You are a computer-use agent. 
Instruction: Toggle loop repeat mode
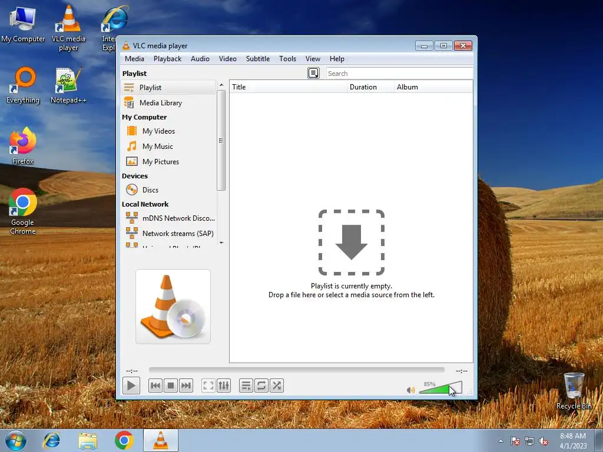pyautogui.click(x=261, y=385)
